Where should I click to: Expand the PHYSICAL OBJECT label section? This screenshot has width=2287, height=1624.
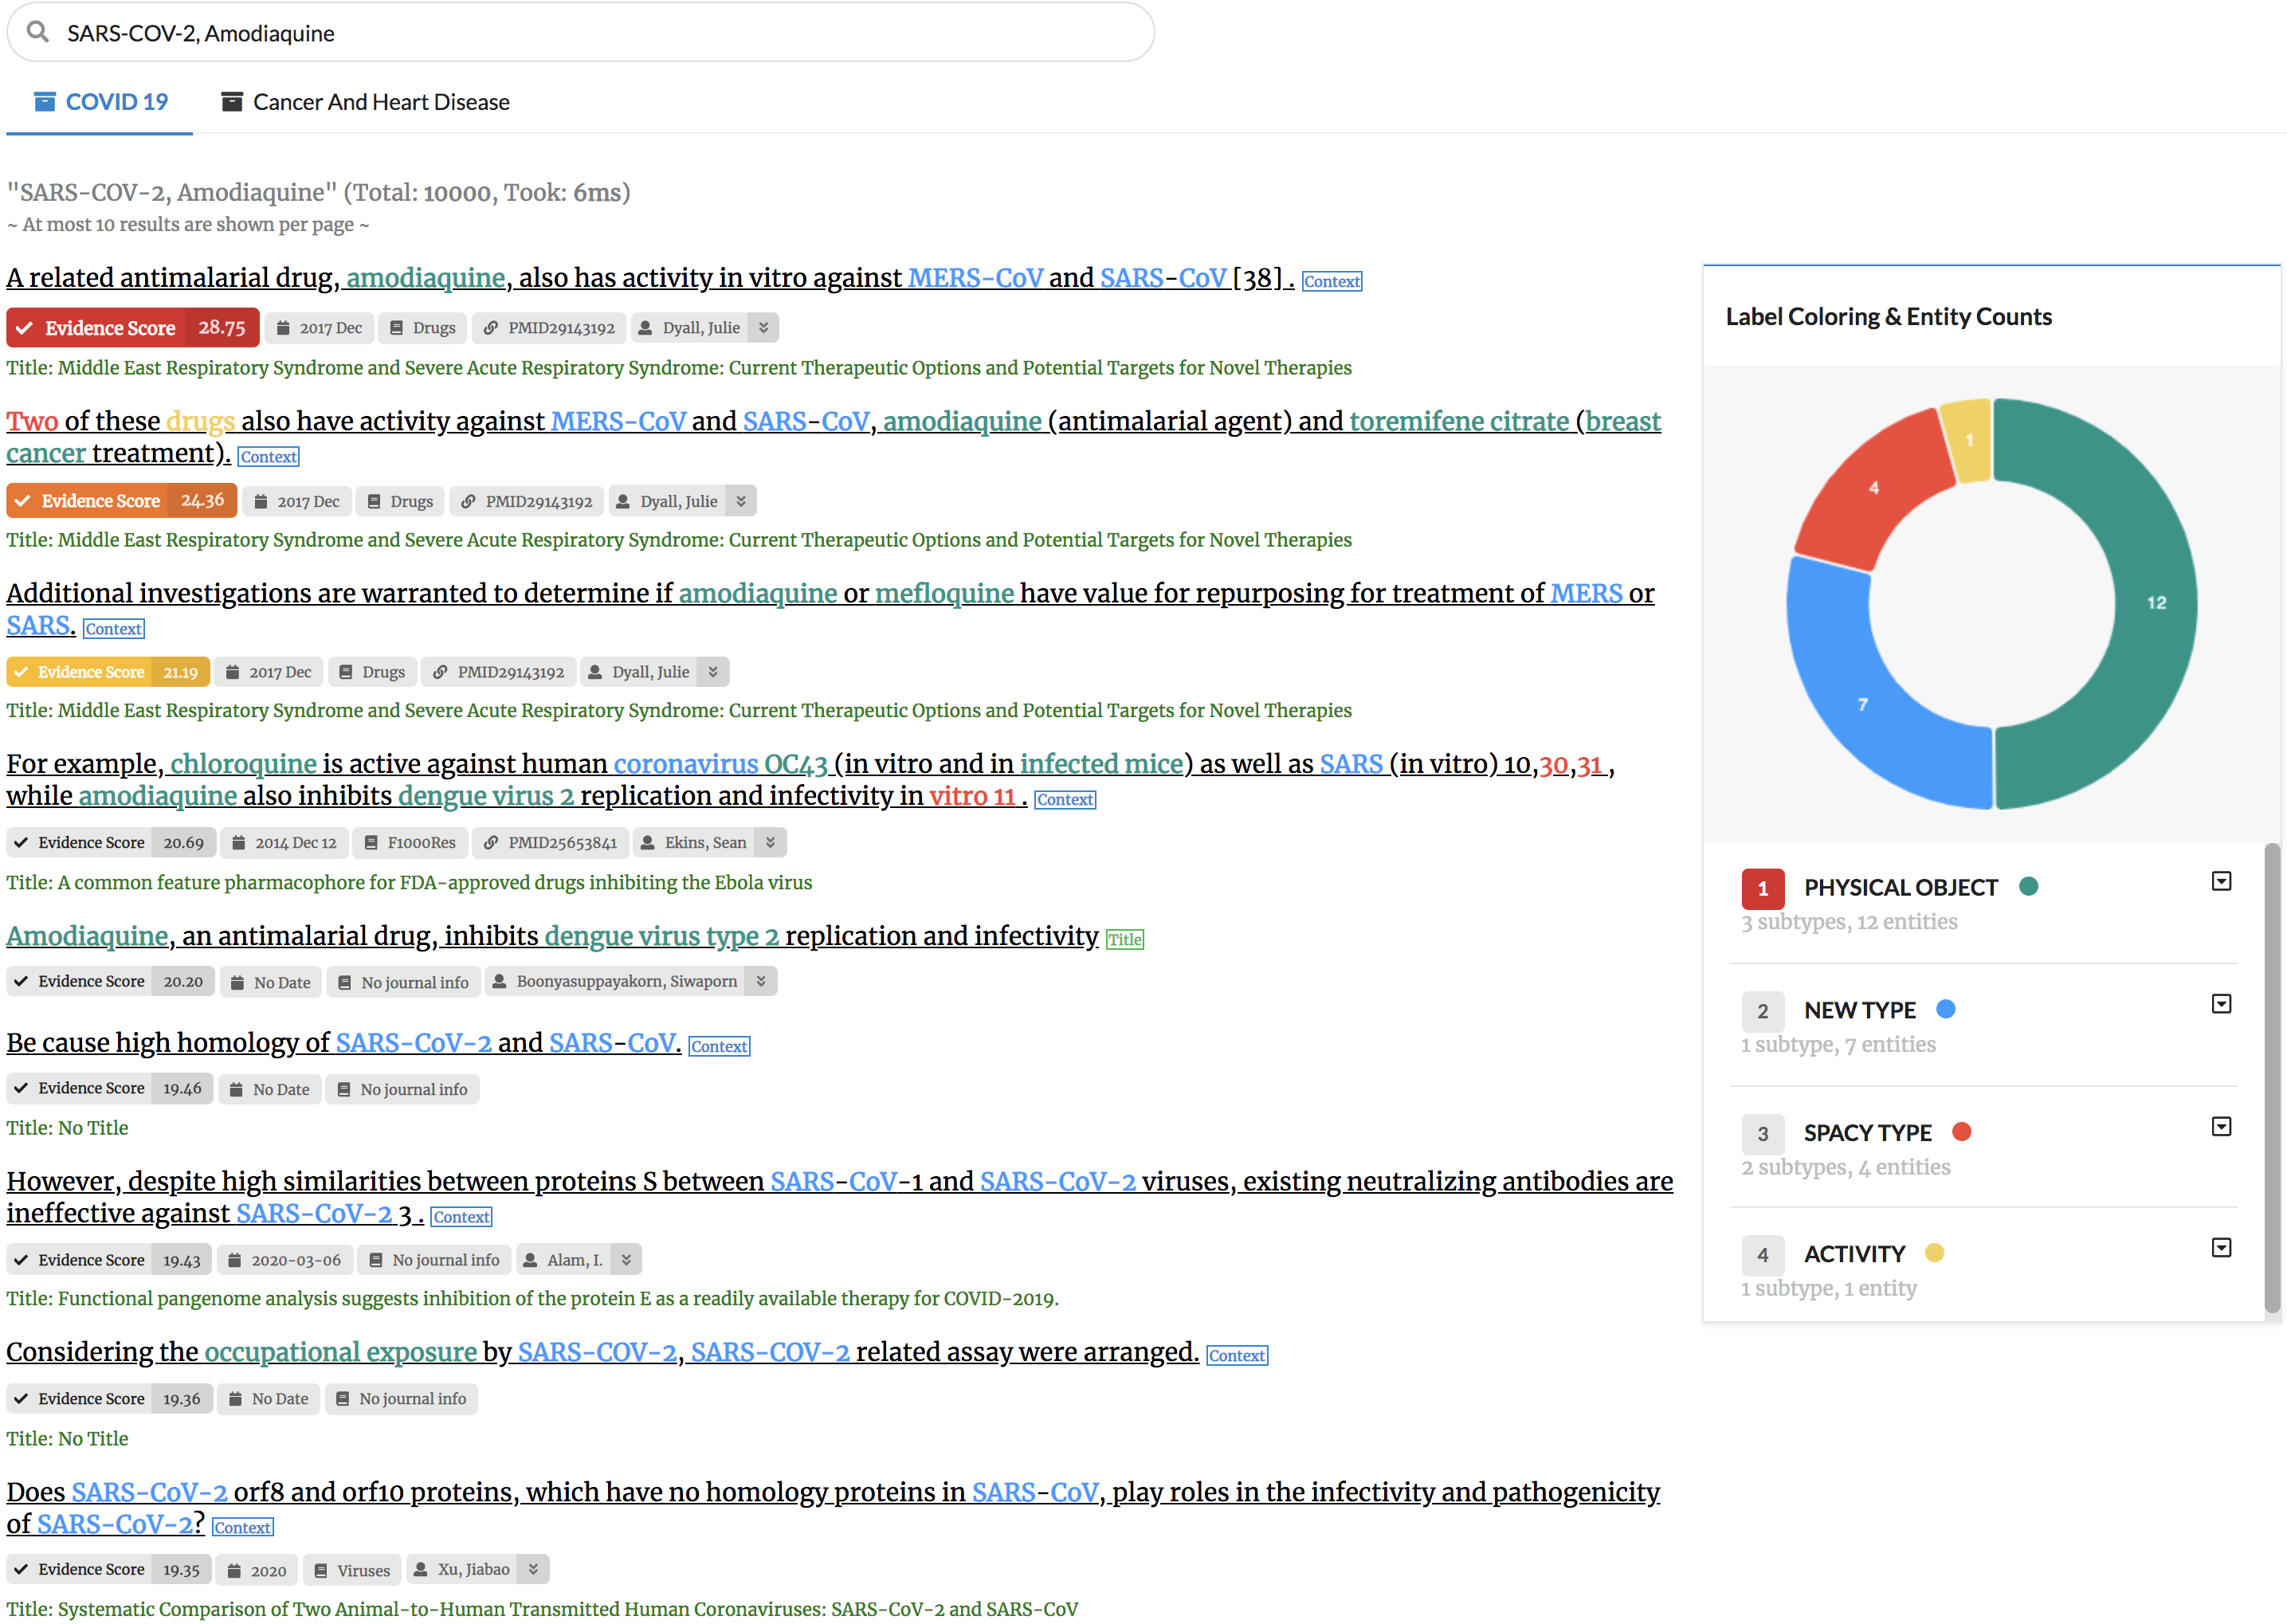pyautogui.click(x=2220, y=882)
